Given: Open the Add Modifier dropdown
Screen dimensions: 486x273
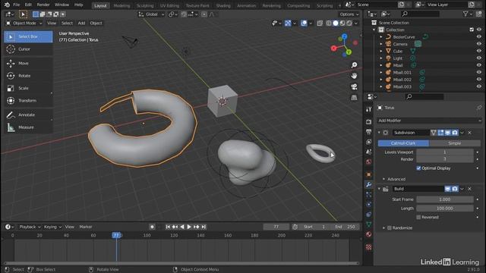Looking at the screenshot, I should point(429,121).
